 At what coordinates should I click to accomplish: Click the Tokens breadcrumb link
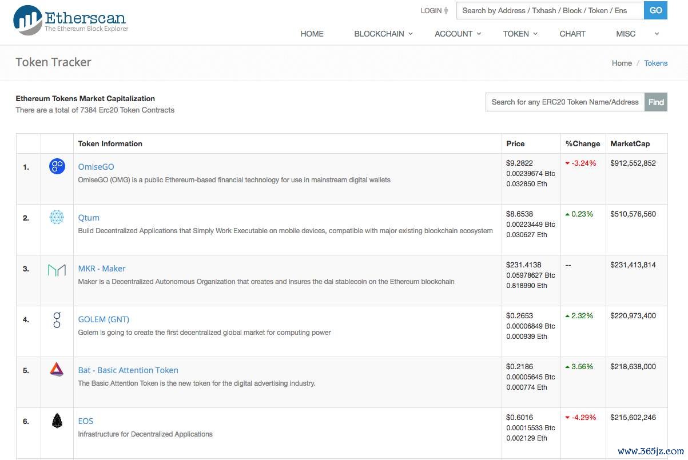click(656, 63)
